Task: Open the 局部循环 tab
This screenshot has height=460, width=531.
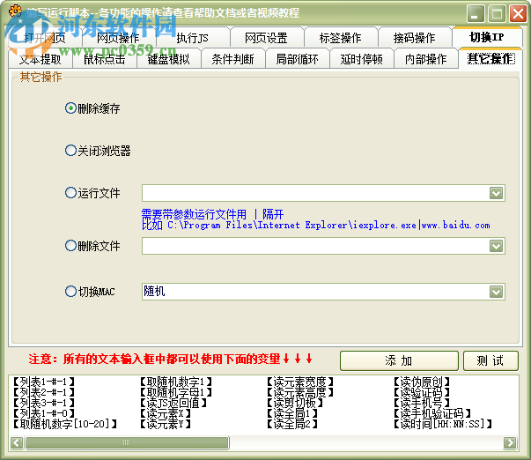Action: point(298,59)
